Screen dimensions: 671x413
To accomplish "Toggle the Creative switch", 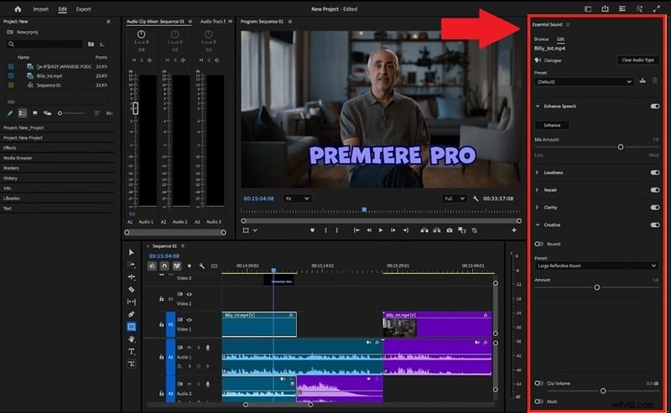I will [655, 225].
